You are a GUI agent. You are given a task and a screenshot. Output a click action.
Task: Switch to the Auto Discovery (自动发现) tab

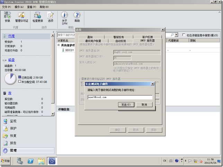tap(121, 41)
